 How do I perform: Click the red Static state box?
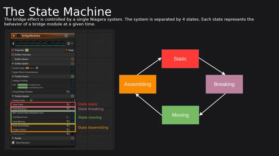pyautogui.click(x=180, y=59)
